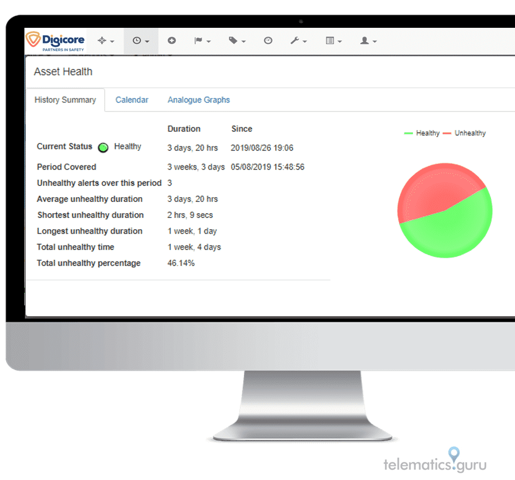This screenshot has width=515, height=480.
Task: Open the crosshair location menu
Action: point(105,41)
